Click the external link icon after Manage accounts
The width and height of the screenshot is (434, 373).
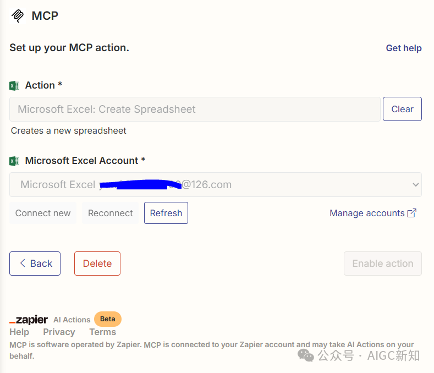pyautogui.click(x=412, y=213)
